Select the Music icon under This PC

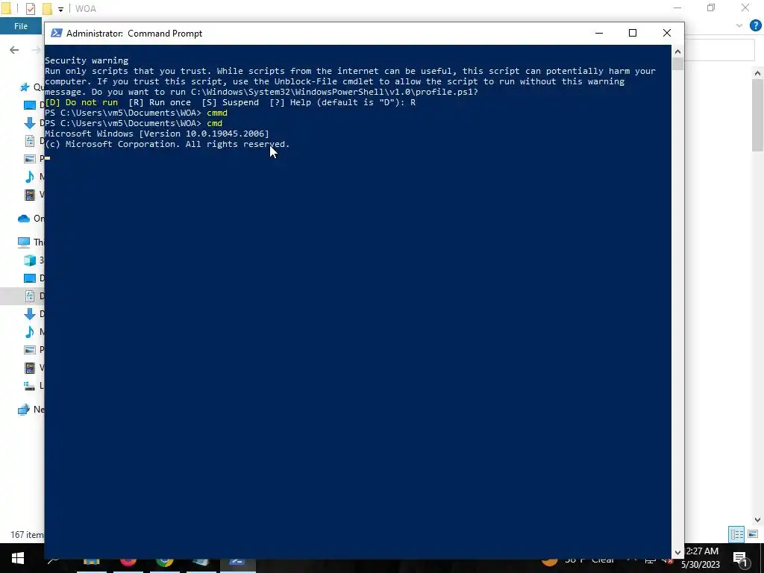pyautogui.click(x=30, y=332)
